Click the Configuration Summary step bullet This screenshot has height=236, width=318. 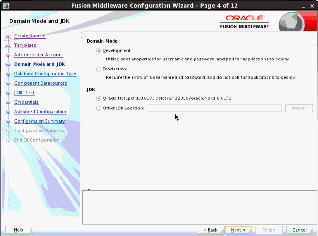(8, 121)
